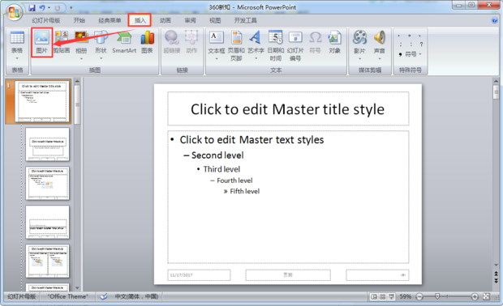Open the round Office button menu
This screenshot has width=503, height=306.
click(14, 12)
